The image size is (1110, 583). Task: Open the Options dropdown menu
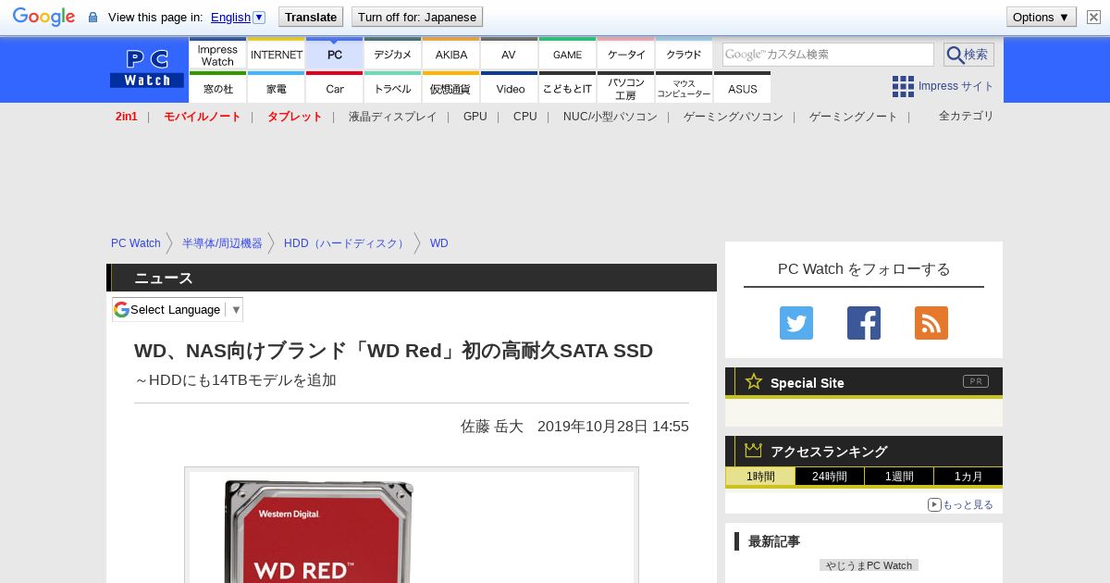point(1042,17)
